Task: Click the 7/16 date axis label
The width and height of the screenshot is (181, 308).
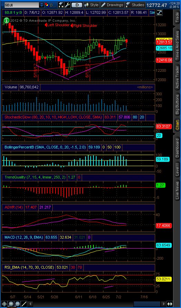Action: (x=144, y=296)
